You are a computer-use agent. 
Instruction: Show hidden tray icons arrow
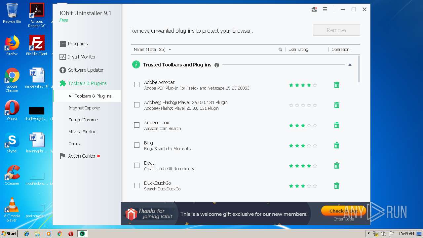tap(368, 234)
